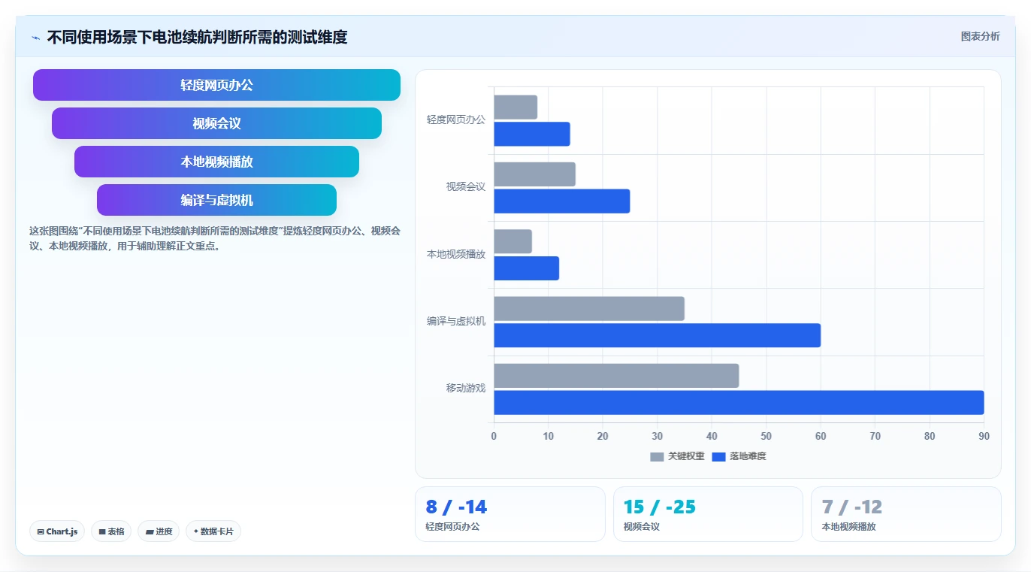Open the 图表分析 label in header
The height and width of the screenshot is (572, 1031).
(x=980, y=36)
